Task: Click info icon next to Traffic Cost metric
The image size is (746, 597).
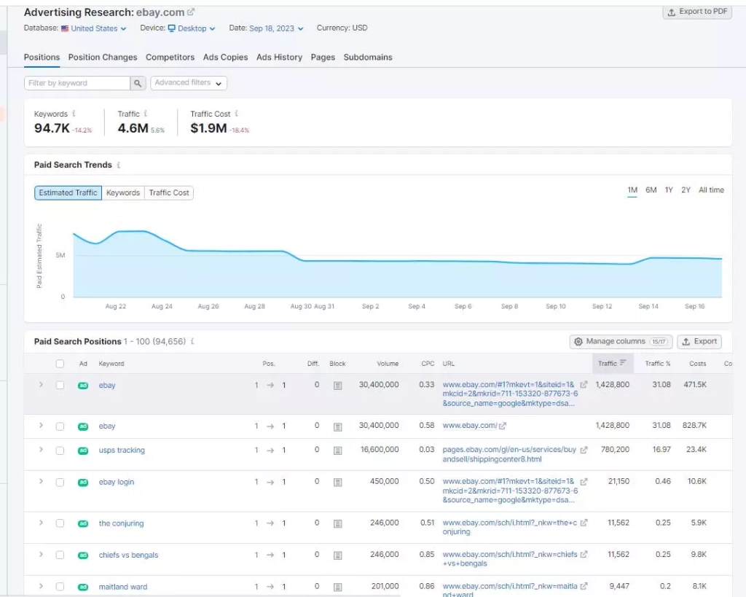Action: coord(237,114)
